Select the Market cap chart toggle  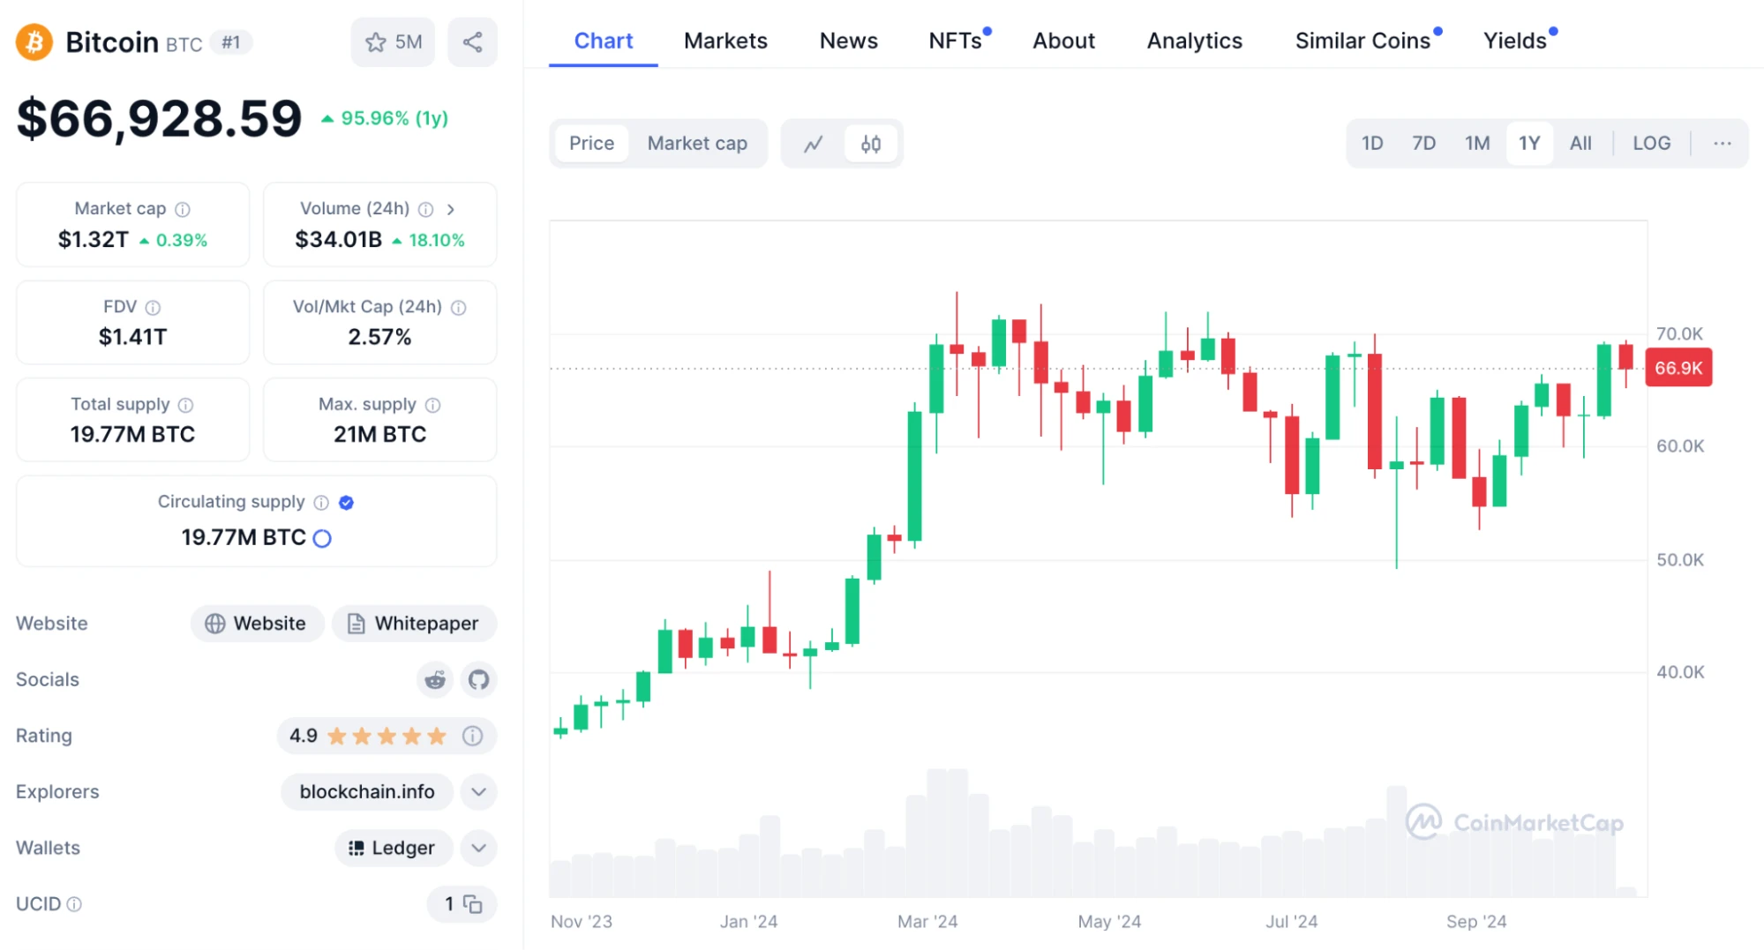tap(697, 144)
